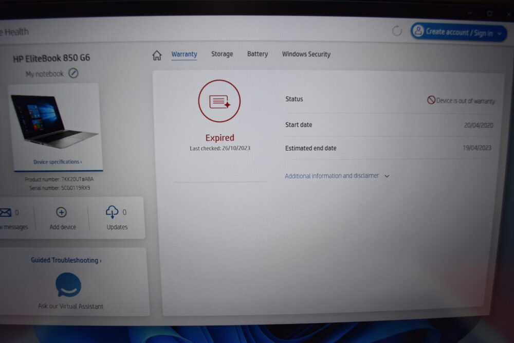Click the HP EliteBook 850 G6 title
Image resolution: width=514 pixels, height=343 pixels.
pos(51,58)
